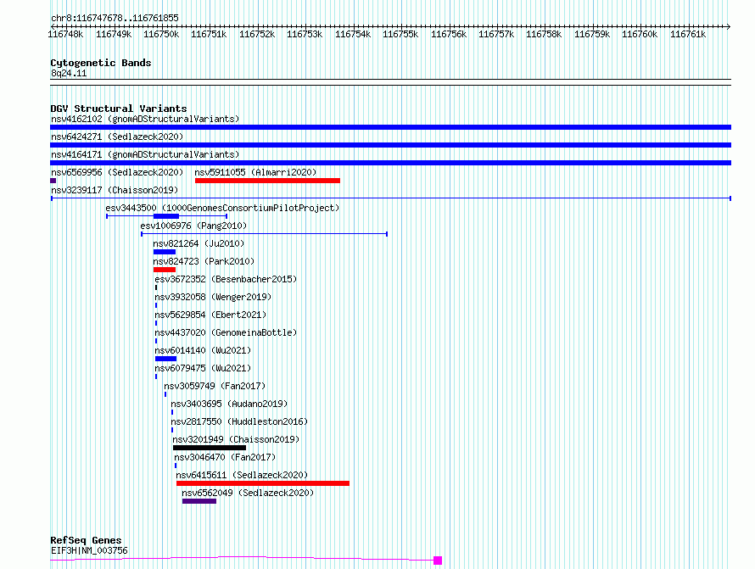Click the long red nsv6415611 bar
Screen dimensions: 755x569
coord(263,483)
